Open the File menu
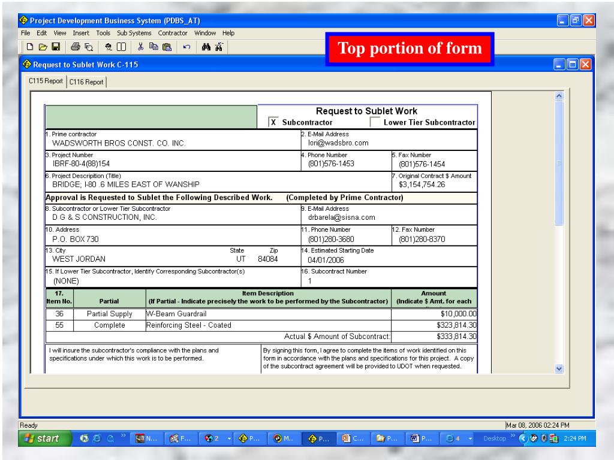The image size is (614, 460). 25,34
